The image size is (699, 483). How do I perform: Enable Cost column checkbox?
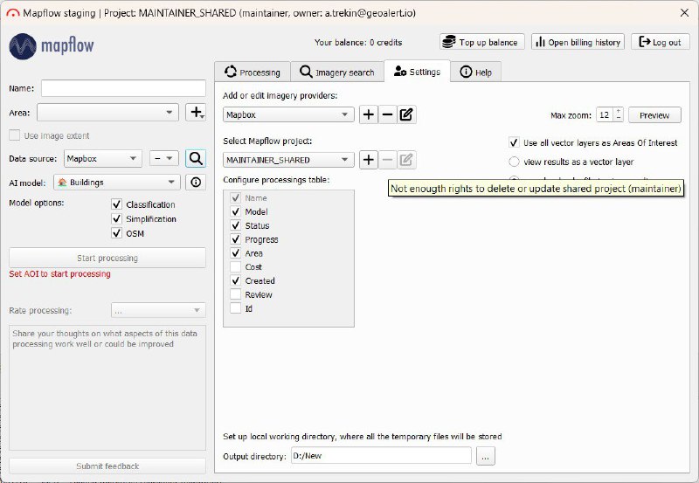tap(236, 267)
